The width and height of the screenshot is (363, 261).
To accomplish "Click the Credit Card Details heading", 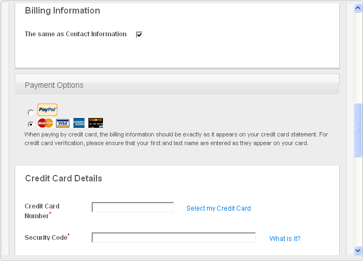I will (64, 178).
